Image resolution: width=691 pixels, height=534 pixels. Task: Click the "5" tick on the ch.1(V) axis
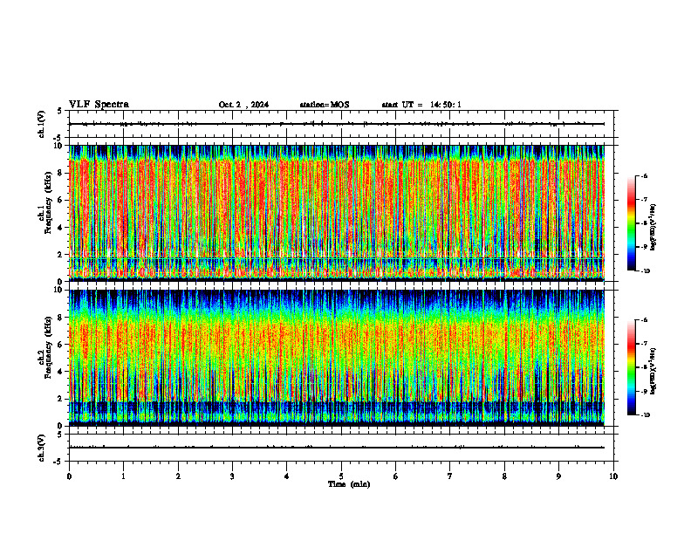pos(61,111)
